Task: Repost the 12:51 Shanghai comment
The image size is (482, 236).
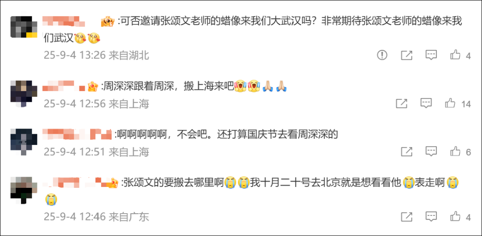Action: (407, 152)
